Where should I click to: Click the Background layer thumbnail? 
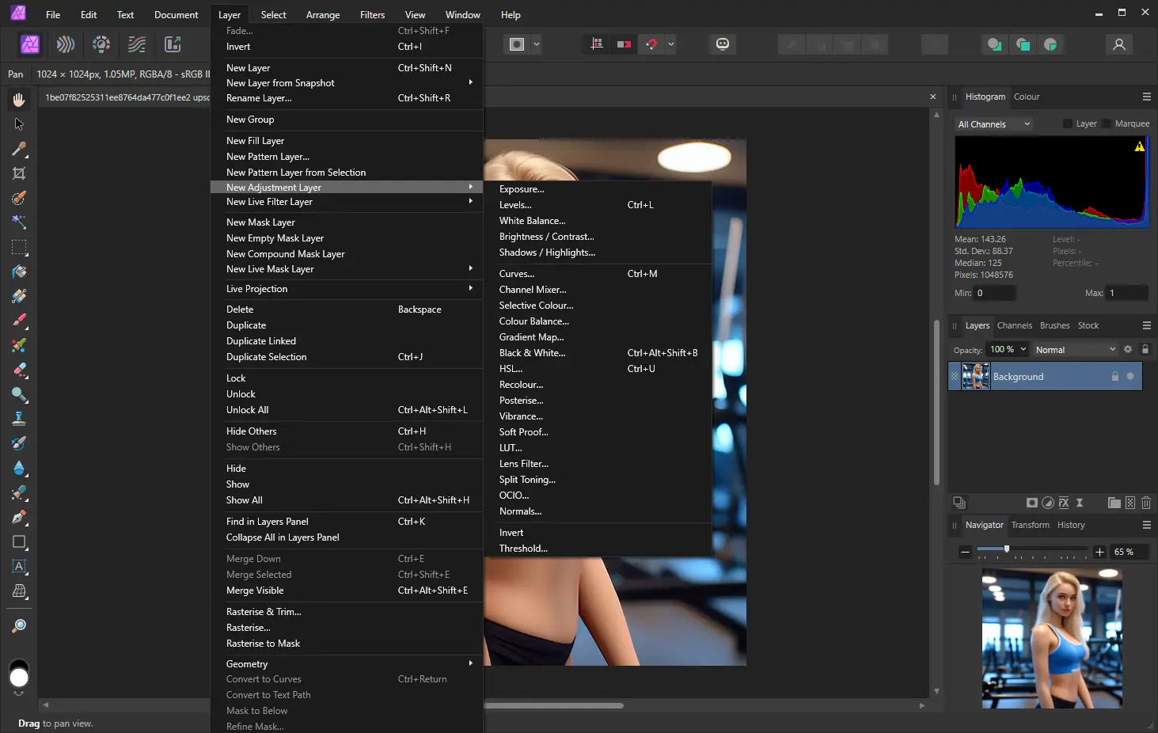(x=975, y=376)
